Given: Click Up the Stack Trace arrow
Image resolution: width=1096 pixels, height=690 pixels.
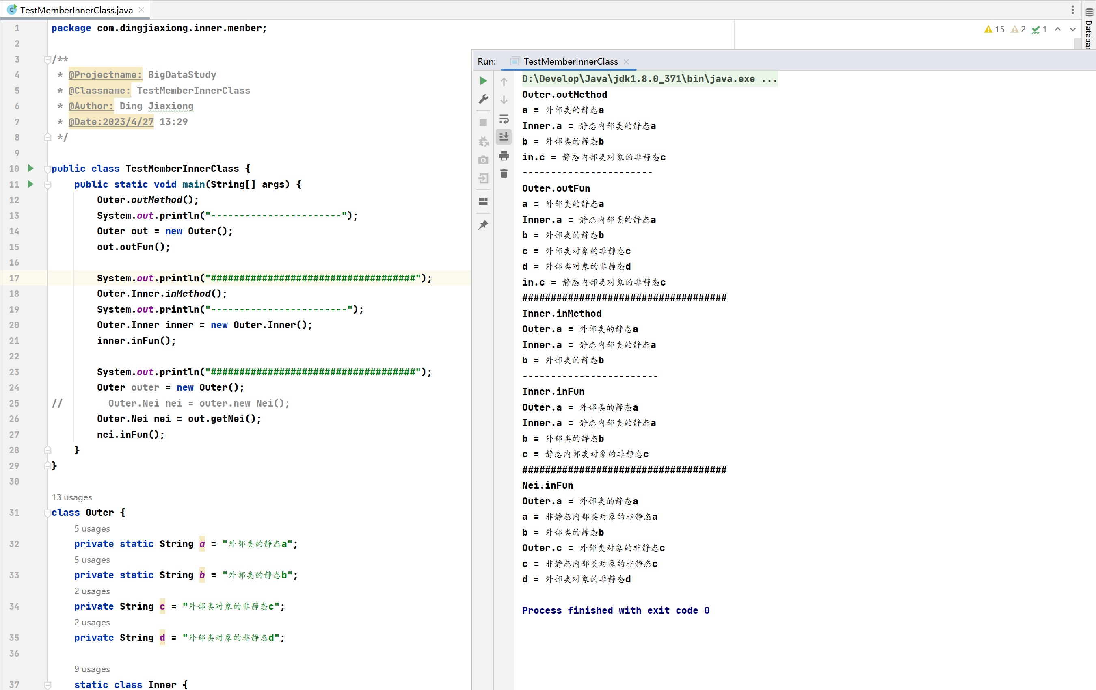Looking at the screenshot, I should click(x=504, y=82).
